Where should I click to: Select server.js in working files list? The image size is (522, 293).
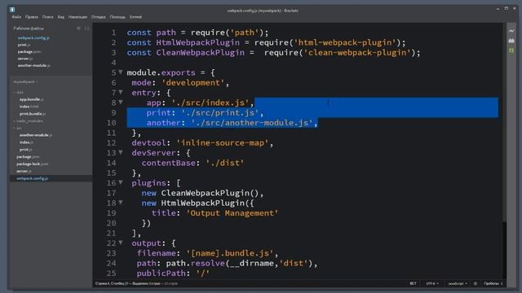25,59
